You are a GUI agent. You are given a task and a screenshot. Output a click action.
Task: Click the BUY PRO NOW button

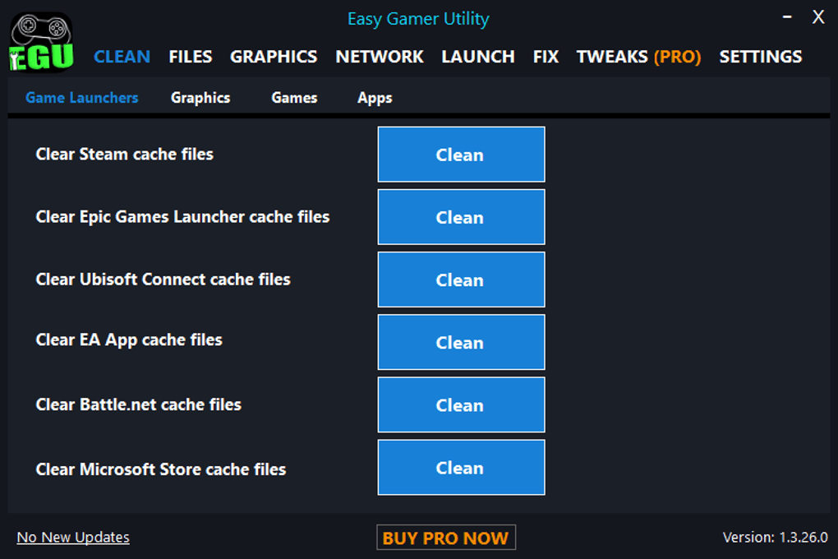(x=446, y=538)
